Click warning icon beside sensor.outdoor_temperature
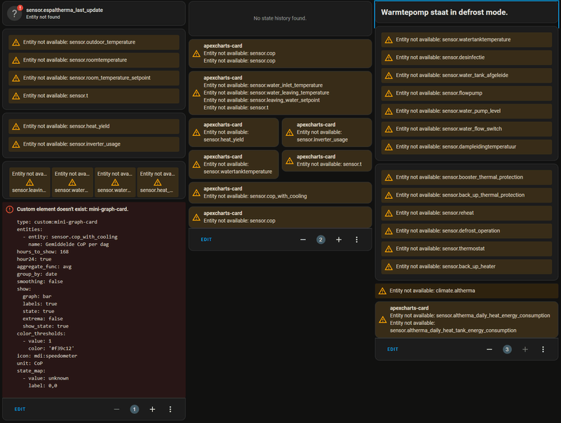Screen dimensions: 561x423 click(16, 43)
